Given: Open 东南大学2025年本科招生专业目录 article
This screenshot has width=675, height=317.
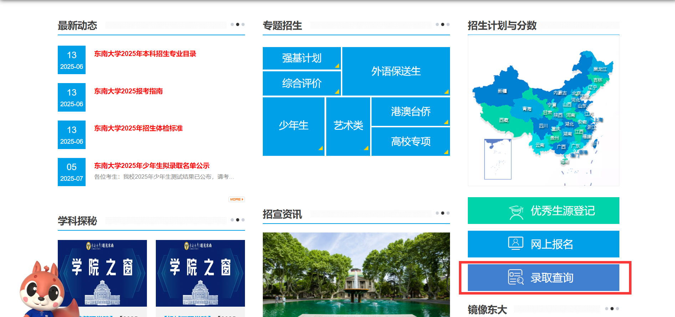Looking at the screenshot, I should point(145,54).
